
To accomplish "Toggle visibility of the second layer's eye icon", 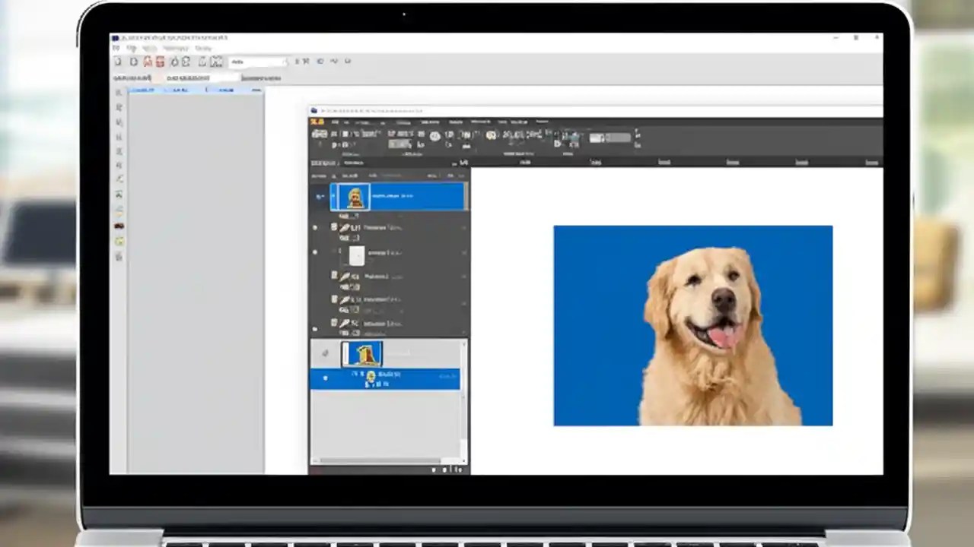I will 315,227.
